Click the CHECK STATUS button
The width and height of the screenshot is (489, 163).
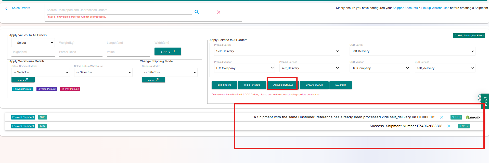[x=252, y=85]
